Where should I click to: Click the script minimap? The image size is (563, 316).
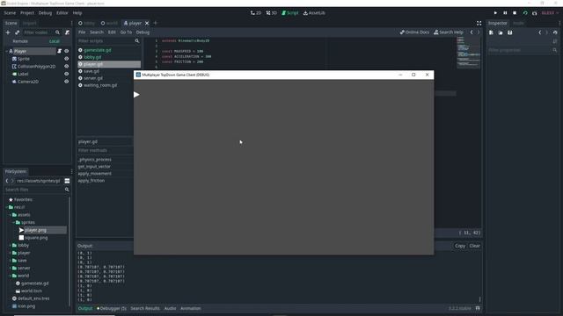pos(468,53)
